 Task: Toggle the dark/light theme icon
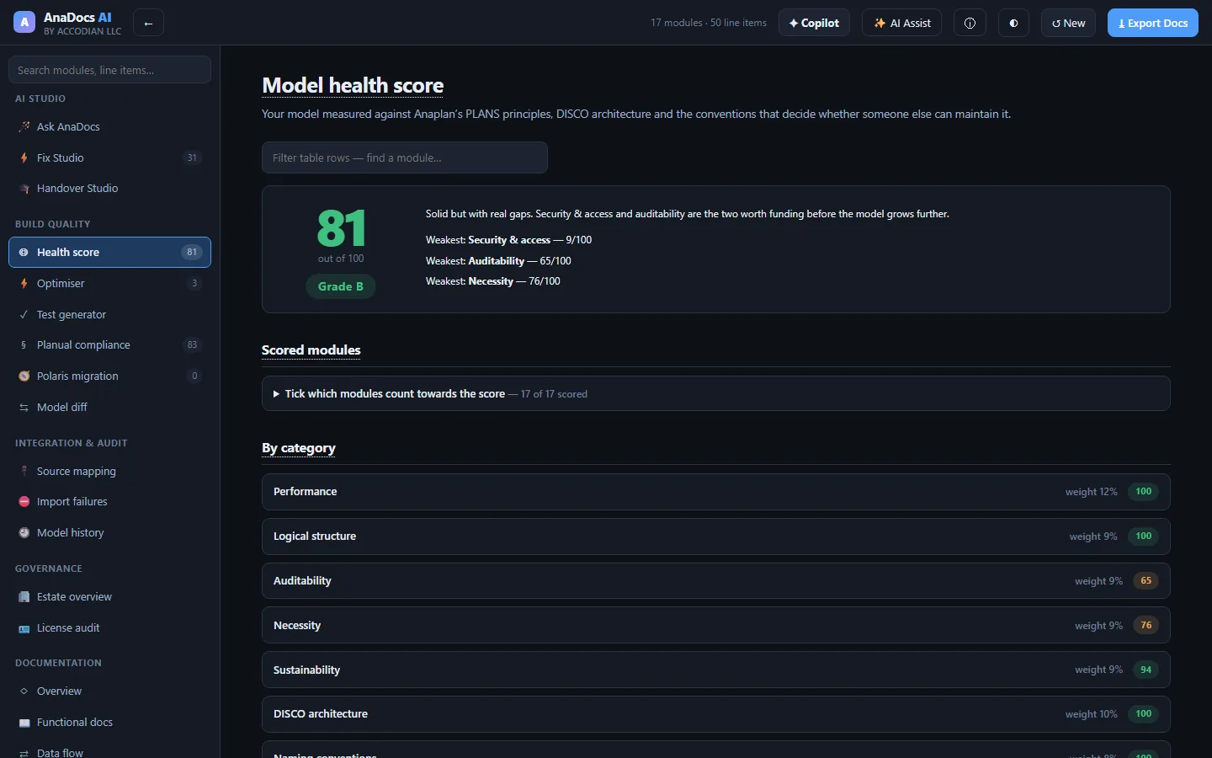tap(1013, 23)
